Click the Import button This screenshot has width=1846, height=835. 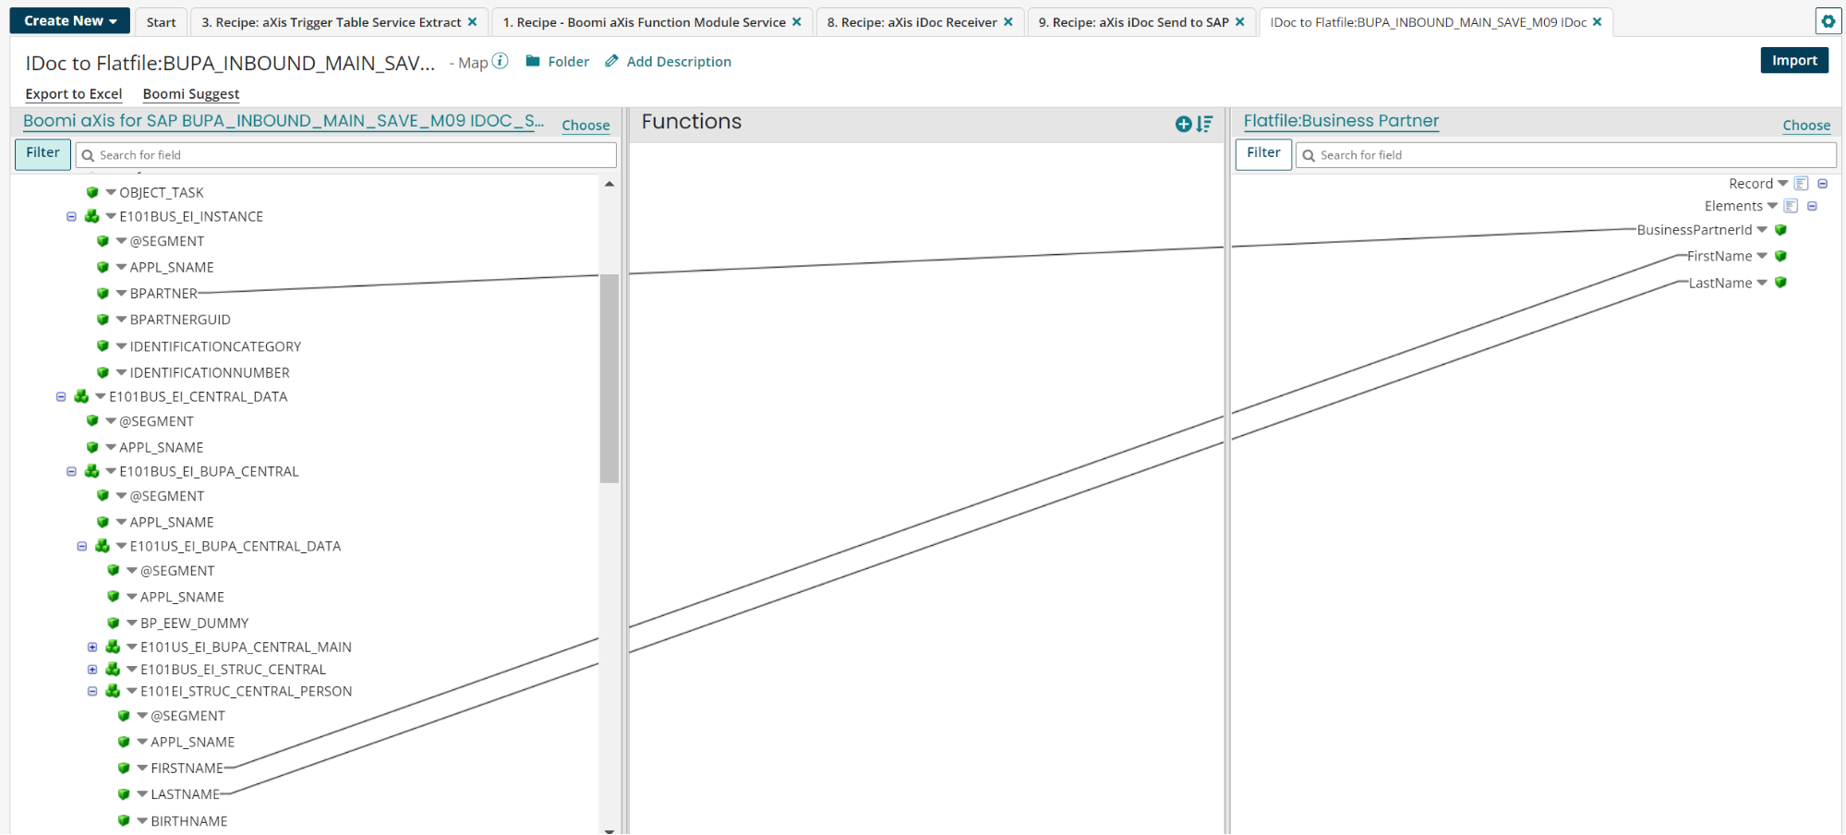click(1793, 59)
